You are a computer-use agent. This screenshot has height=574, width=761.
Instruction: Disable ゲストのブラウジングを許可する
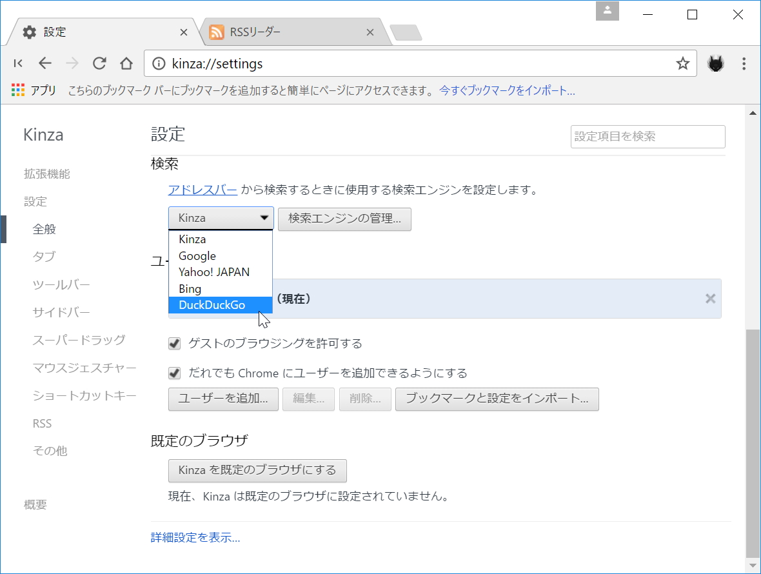(174, 343)
